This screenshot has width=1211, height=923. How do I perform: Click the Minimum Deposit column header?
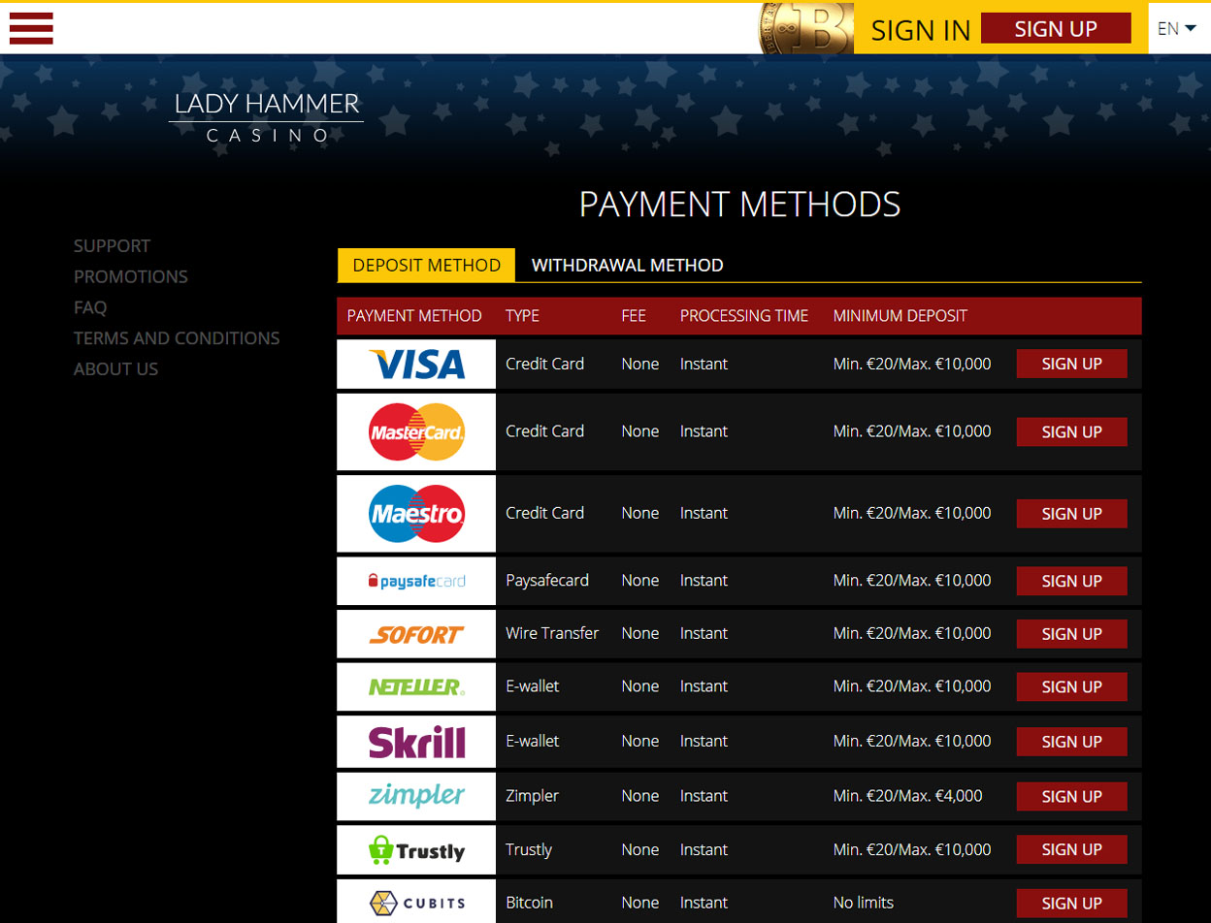[900, 316]
